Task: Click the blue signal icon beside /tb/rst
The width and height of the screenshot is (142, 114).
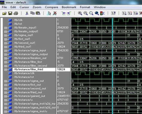Action: click(x=10, y=24)
